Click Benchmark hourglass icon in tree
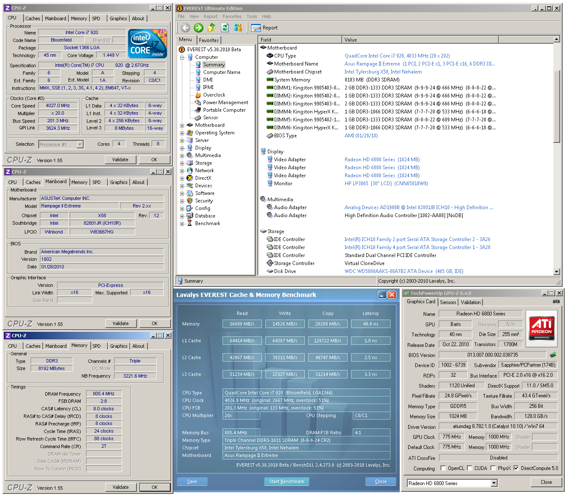Screen dimensions: 566x496 [x=190, y=223]
